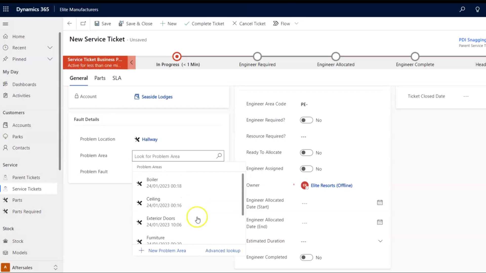Viewport: 486px width, 273px height.
Task: Collapse the sidebar with hamburger icon
Action: coord(5,24)
